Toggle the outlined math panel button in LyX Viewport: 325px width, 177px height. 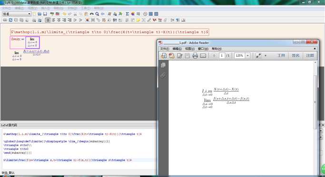pos(48,20)
